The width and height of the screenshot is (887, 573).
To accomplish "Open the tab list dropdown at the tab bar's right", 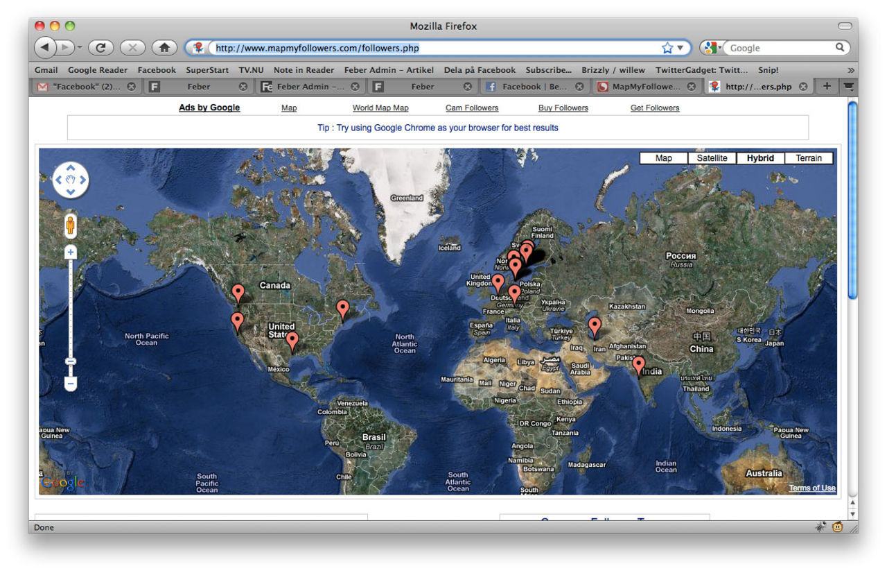I will [x=848, y=87].
